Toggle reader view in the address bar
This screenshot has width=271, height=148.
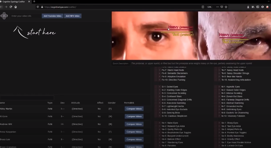click(203, 7)
